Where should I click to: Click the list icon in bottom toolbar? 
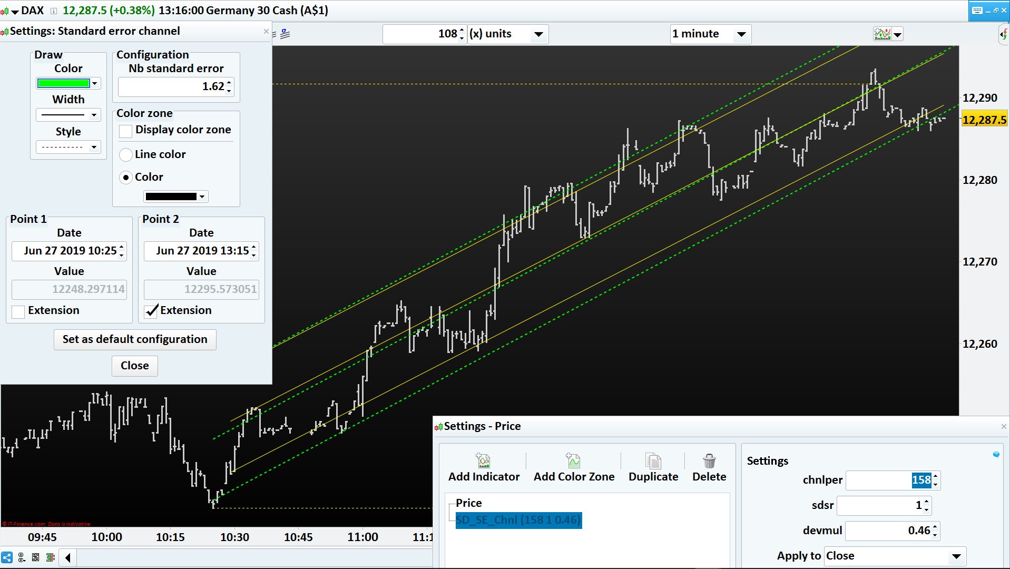(36, 557)
